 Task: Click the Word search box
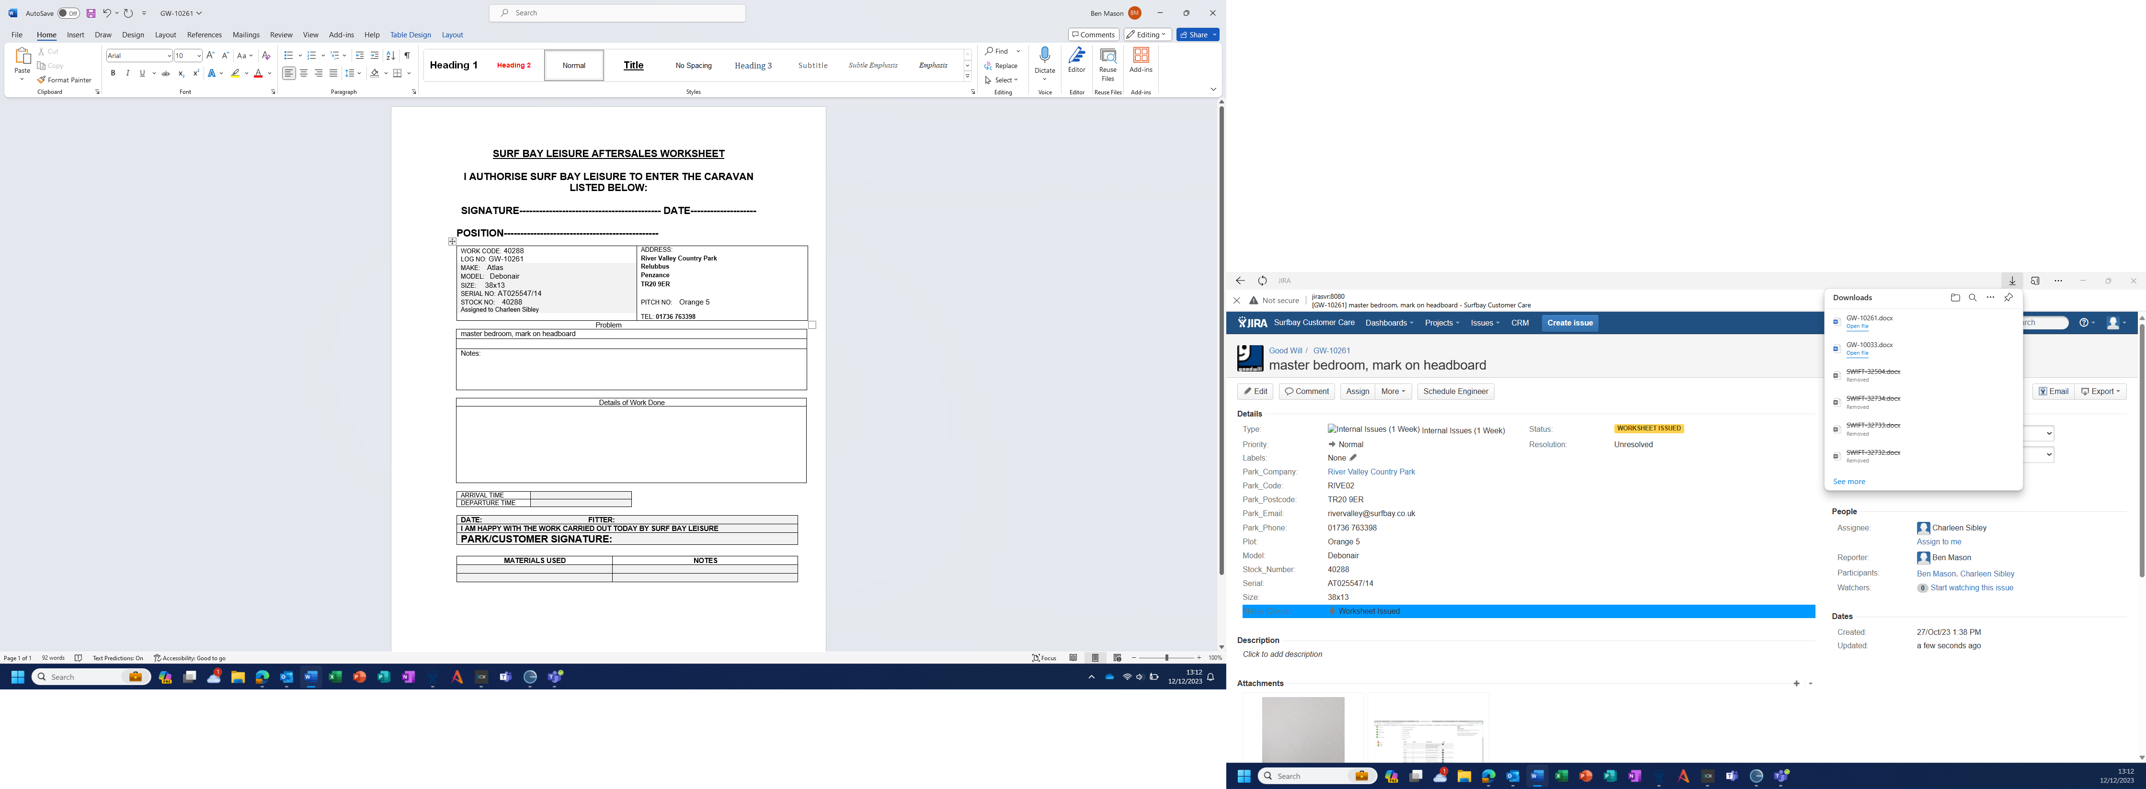tap(617, 13)
